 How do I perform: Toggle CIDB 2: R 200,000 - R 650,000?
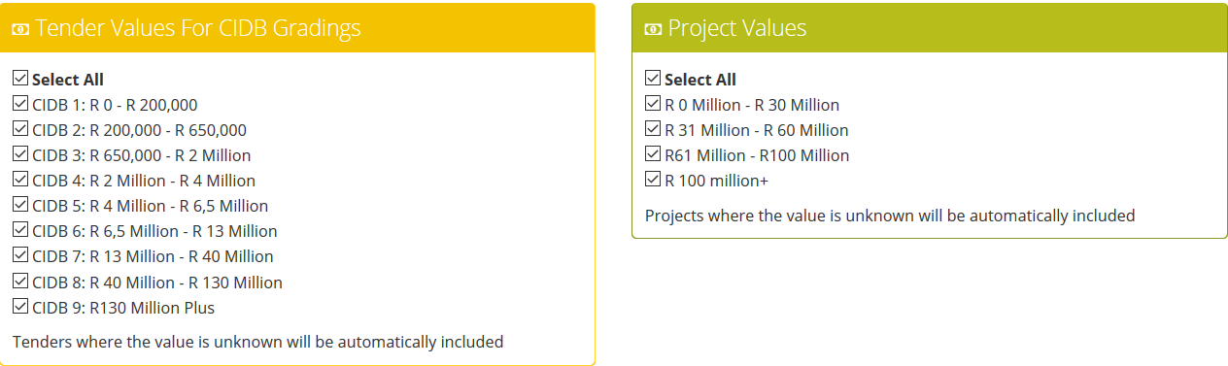click(20, 129)
